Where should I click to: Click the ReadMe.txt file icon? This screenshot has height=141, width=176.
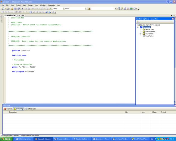(x=143, y=36)
